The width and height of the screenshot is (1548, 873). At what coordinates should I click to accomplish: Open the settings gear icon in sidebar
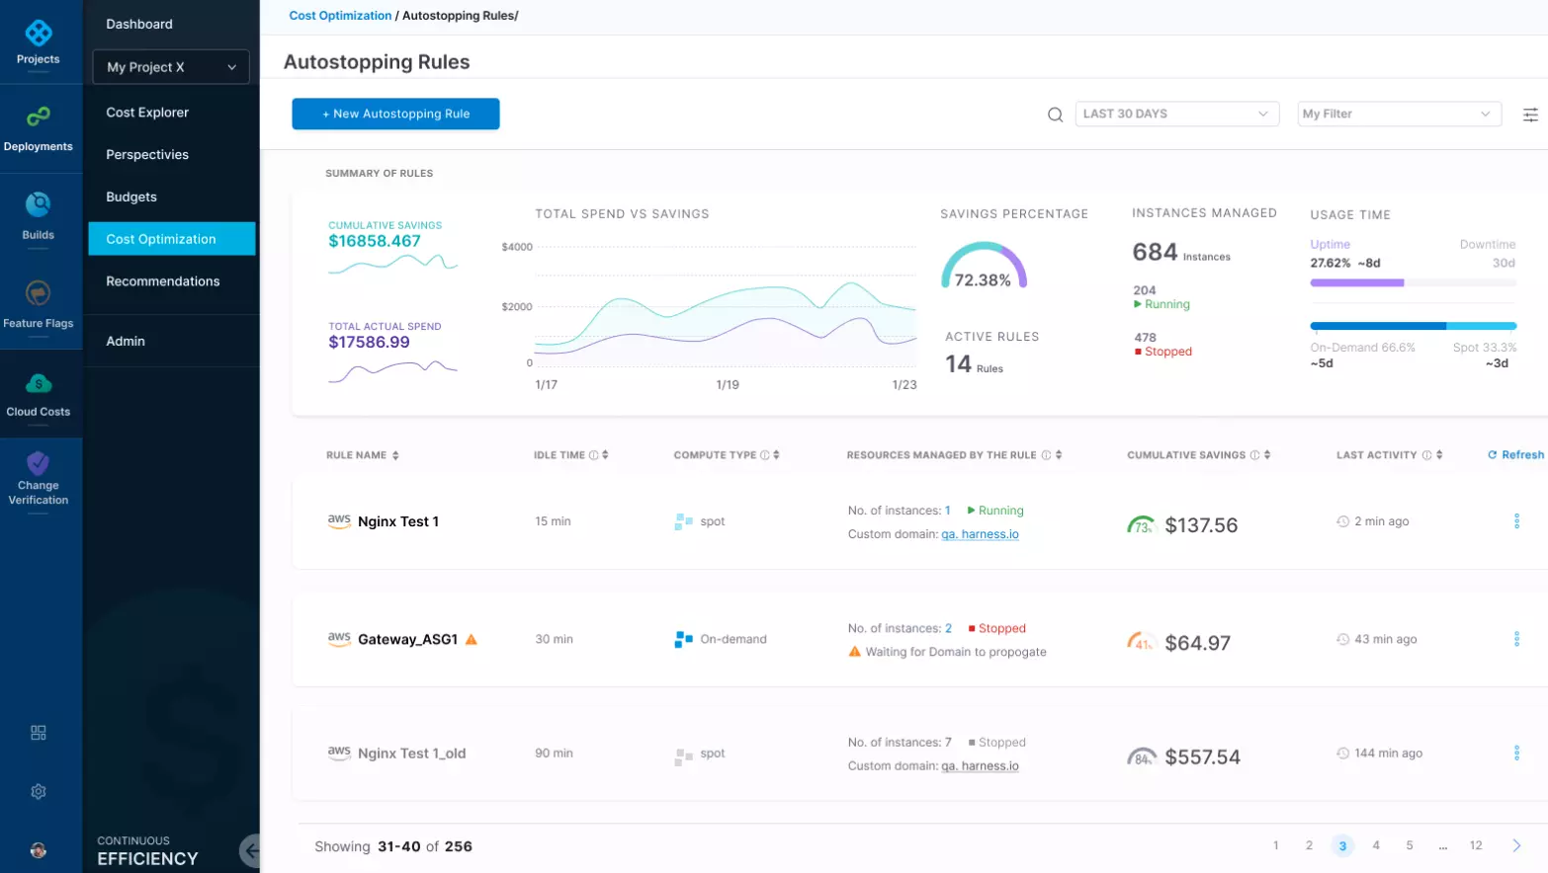39,792
